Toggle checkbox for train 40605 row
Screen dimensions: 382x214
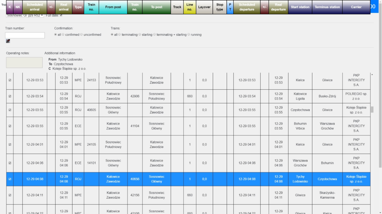click(x=10, y=110)
